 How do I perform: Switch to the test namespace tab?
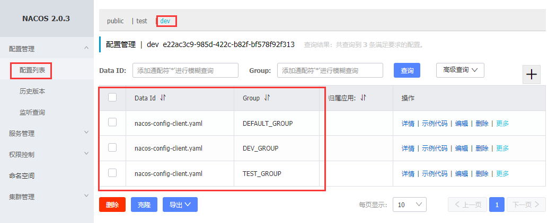[142, 21]
